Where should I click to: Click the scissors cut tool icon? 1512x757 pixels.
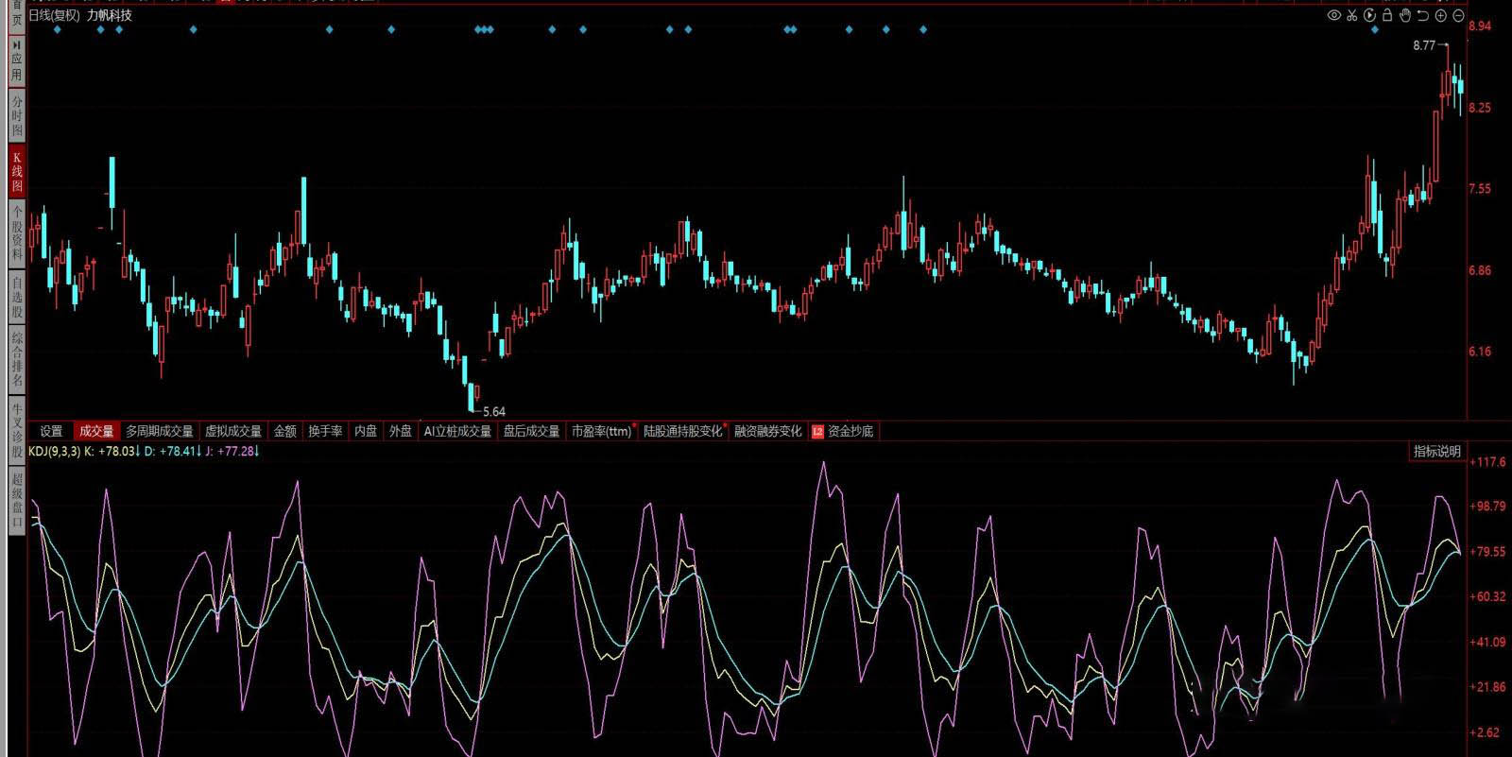[1351, 15]
